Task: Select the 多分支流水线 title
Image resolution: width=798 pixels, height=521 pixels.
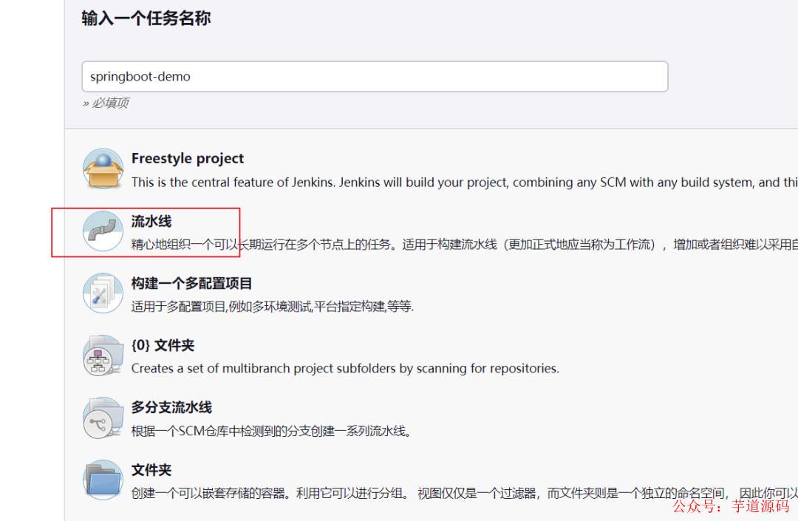Action: tap(171, 407)
